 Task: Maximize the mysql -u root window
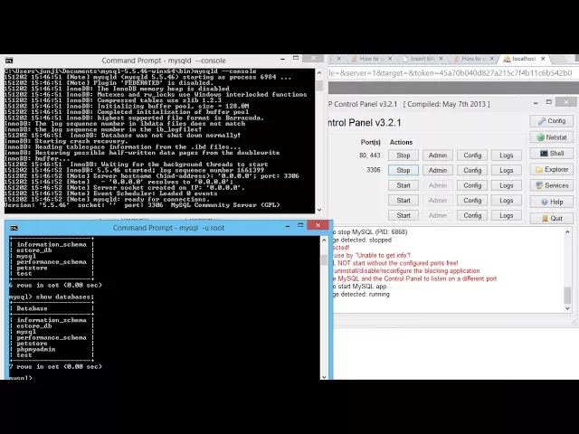(x=300, y=225)
